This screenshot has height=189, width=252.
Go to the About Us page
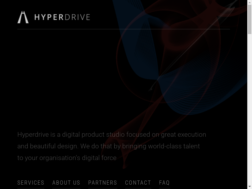[x=66, y=183]
